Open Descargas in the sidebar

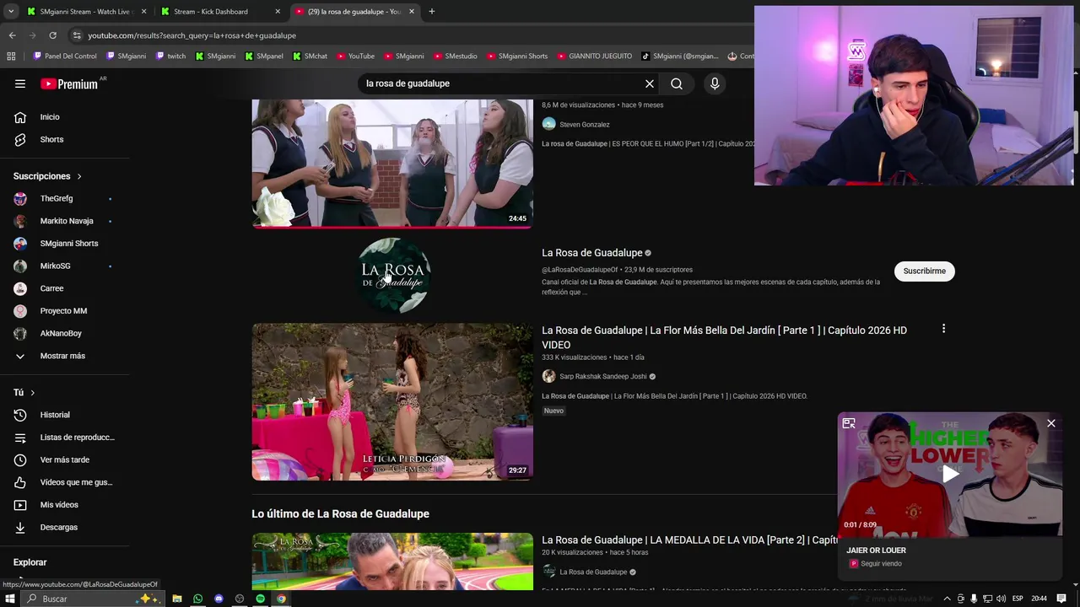tap(64, 527)
